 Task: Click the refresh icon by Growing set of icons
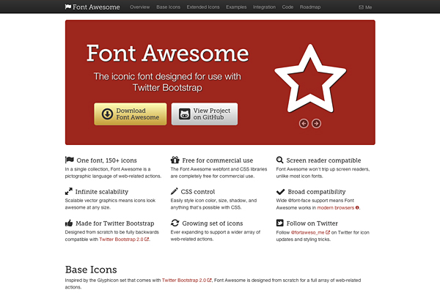(175, 223)
